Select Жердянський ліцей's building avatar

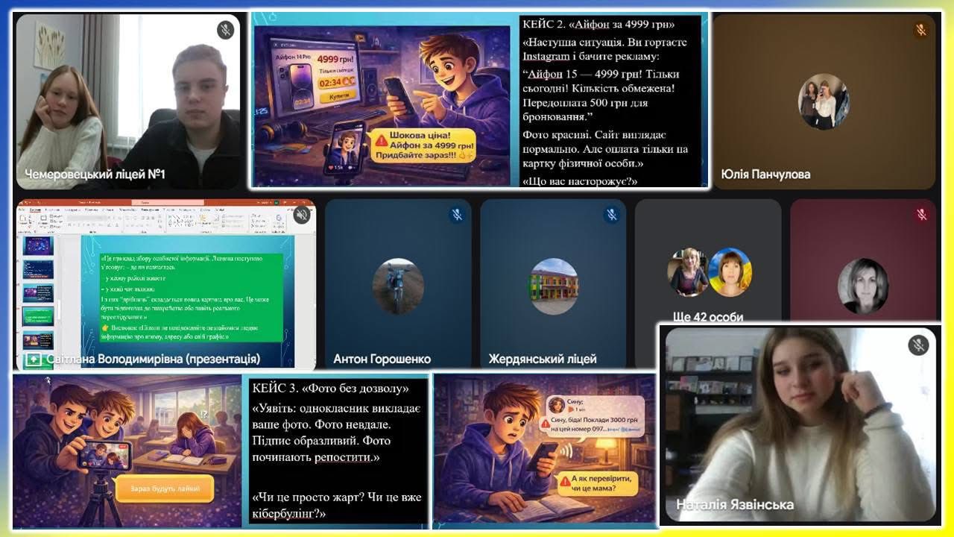click(554, 286)
